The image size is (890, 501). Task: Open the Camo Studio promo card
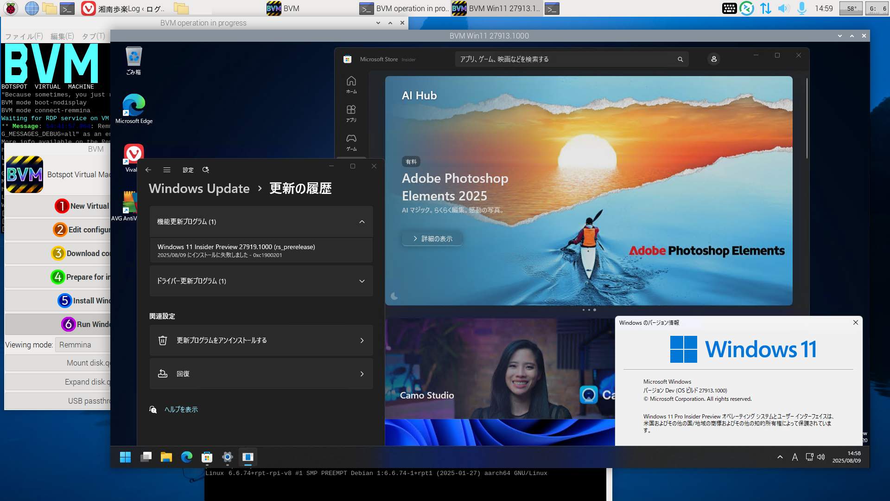click(x=500, y=369)
